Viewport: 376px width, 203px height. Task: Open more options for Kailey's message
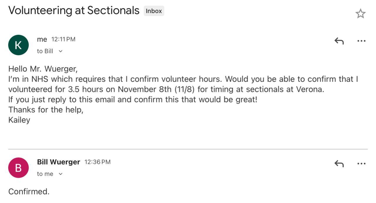click(361, 41)
